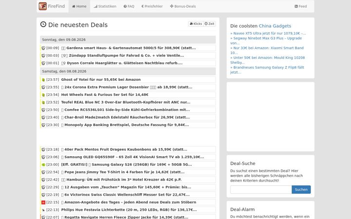Click the source icon beside Comfee RCS536LS01 deal
Image resolution: width=351 pixels, height=219 pixels.
[x=43, y=110]
